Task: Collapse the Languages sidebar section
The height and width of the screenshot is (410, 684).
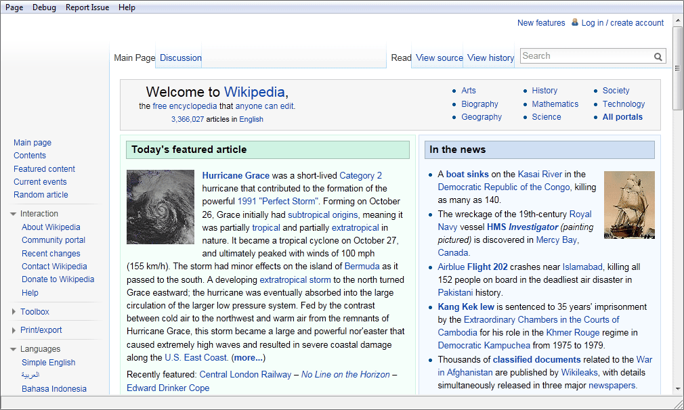Action: [x=13, y=349]
